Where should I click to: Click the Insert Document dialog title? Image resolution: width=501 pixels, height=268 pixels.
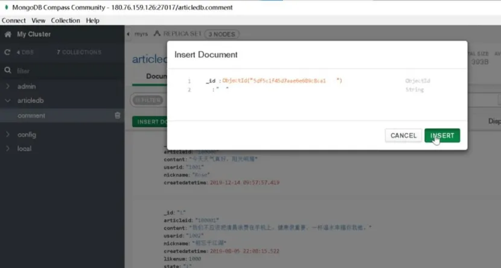click(x=206, y=55)
